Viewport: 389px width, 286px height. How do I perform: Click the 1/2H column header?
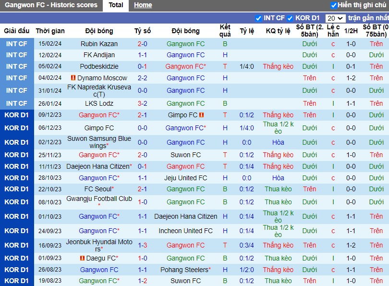(351, 31)
